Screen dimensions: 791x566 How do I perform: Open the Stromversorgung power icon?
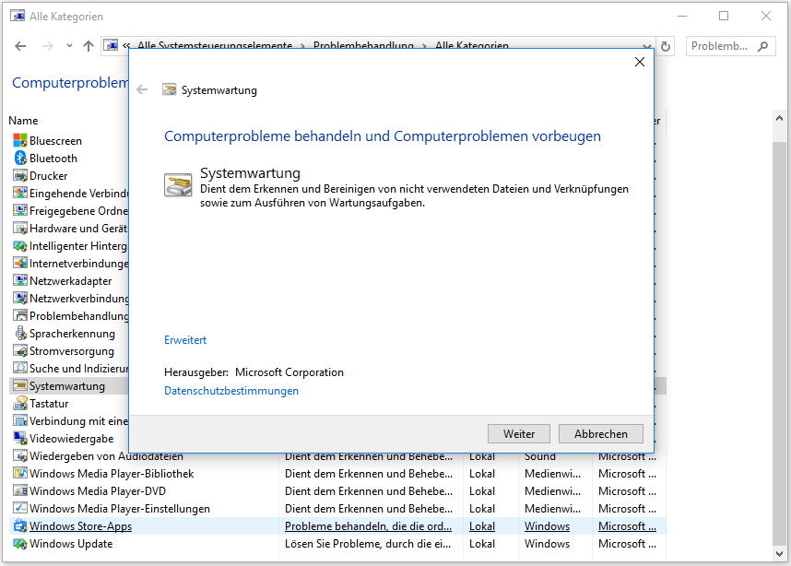pos(20,350)
